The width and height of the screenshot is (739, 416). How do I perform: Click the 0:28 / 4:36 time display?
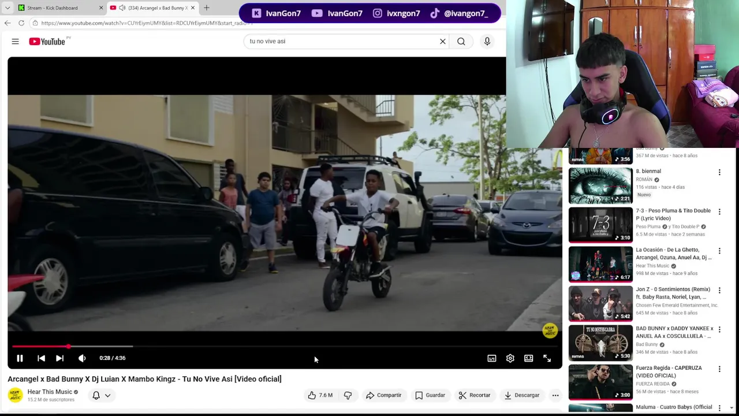113,358
